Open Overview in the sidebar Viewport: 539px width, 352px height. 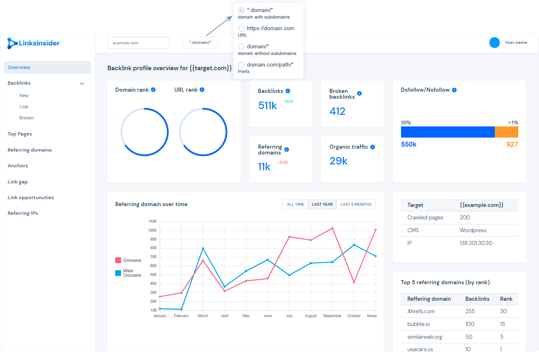click(47, 67)
